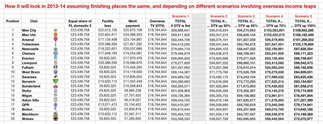Click the Man City club crest
The image size is (323, 124).
(55, 30)
